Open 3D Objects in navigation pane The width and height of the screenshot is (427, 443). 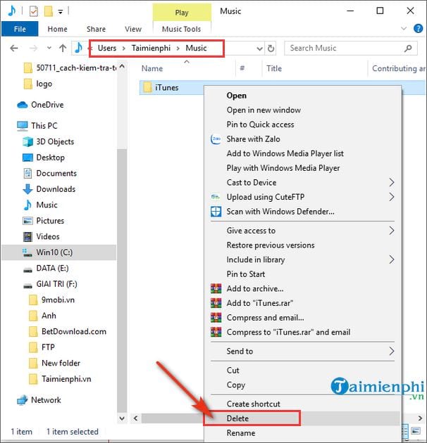tap(48, 141)
